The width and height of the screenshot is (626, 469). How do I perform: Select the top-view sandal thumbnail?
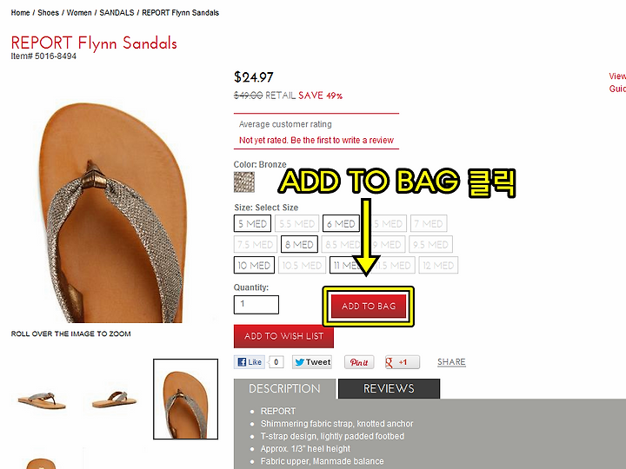click(186, 399)
